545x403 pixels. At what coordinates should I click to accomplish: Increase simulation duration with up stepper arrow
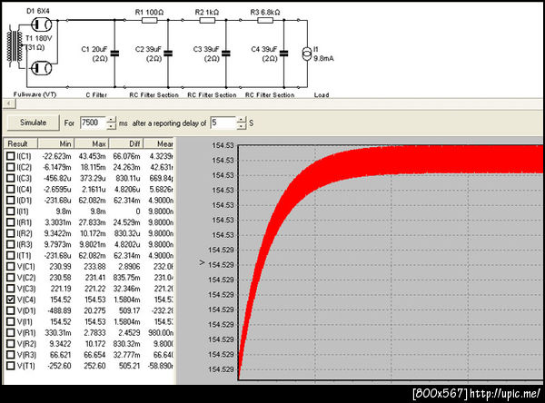pyautogui.click(x=111, y=120)
